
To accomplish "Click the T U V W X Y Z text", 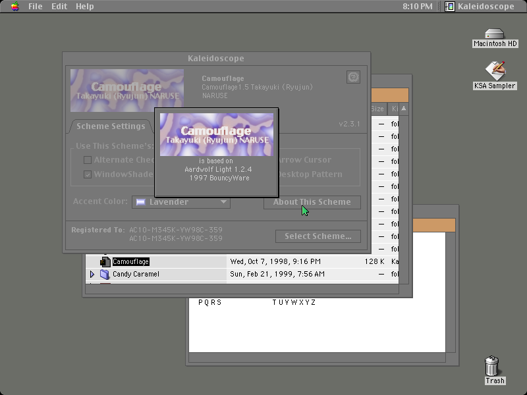I will [294, 303].
